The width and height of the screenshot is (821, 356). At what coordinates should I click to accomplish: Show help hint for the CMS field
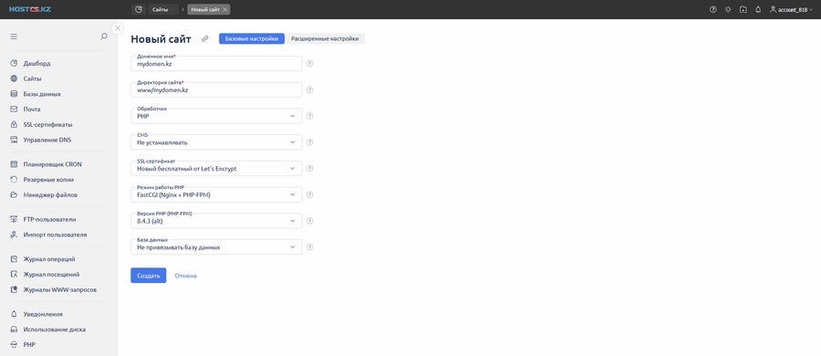tap(309, 142)
